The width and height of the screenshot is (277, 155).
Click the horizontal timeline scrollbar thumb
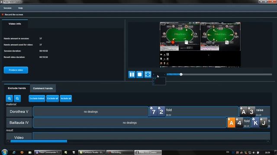[x=39, y=141]
